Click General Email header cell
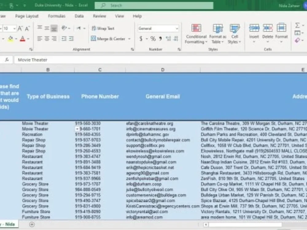This screenshot has width=307, height=230. 163,96
